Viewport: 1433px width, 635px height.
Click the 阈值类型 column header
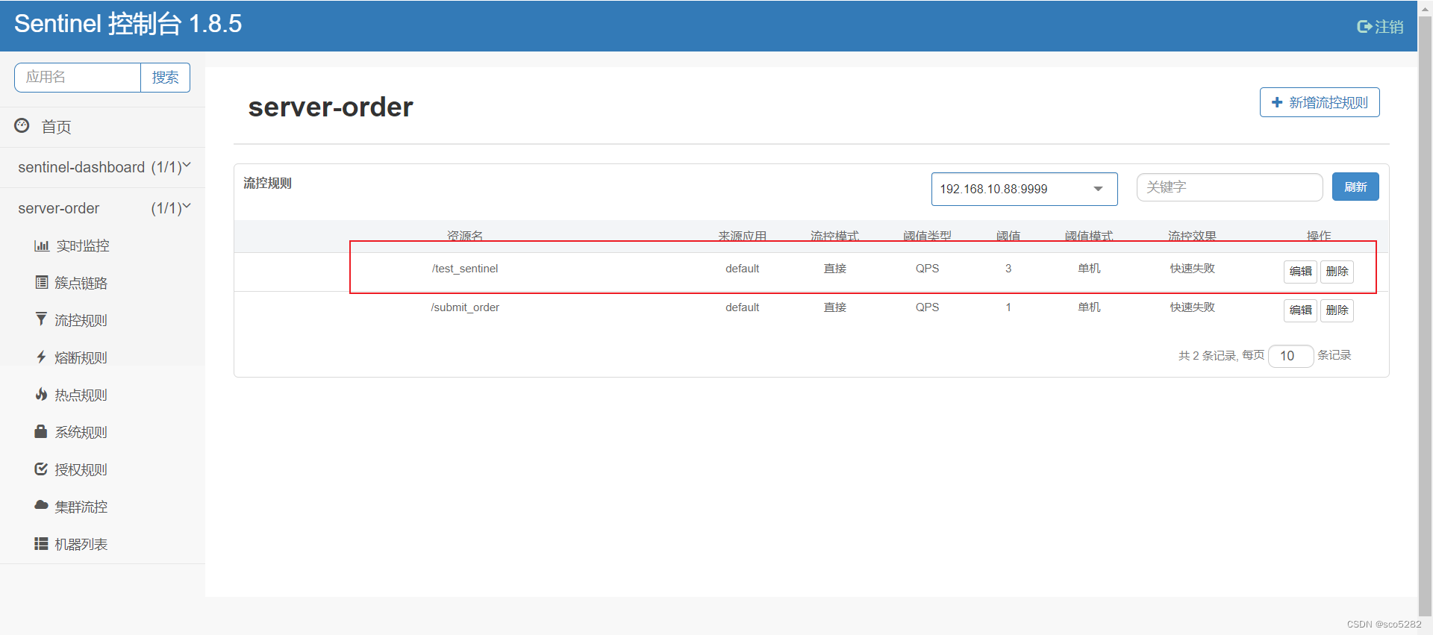pos(927,236)
